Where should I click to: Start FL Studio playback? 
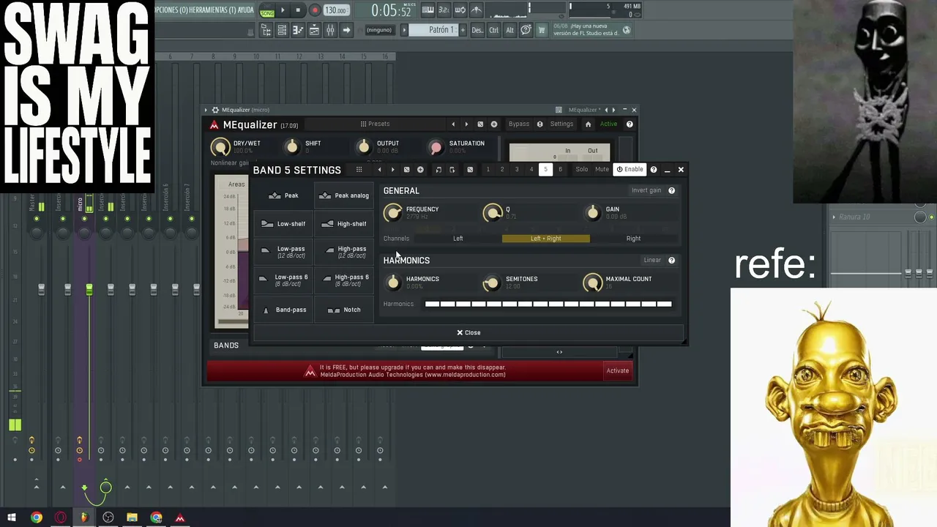coord(283,10)
